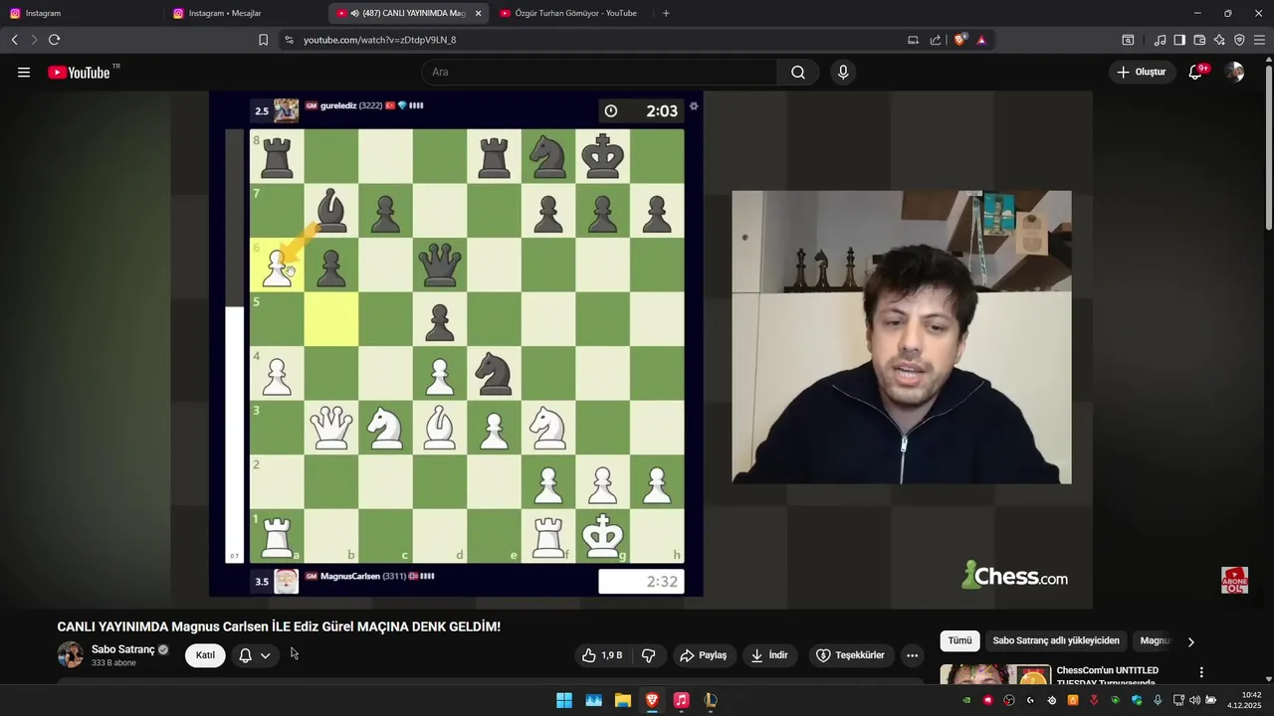Click the install/cast screen icon in address bar

click(913, 40)
